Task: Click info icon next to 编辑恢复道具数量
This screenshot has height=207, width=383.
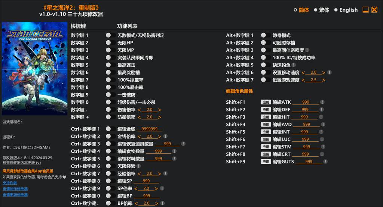Action: pos(183,144)
